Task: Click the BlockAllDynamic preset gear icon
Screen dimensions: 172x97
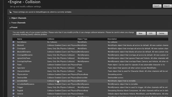Action: pos(13,52)
